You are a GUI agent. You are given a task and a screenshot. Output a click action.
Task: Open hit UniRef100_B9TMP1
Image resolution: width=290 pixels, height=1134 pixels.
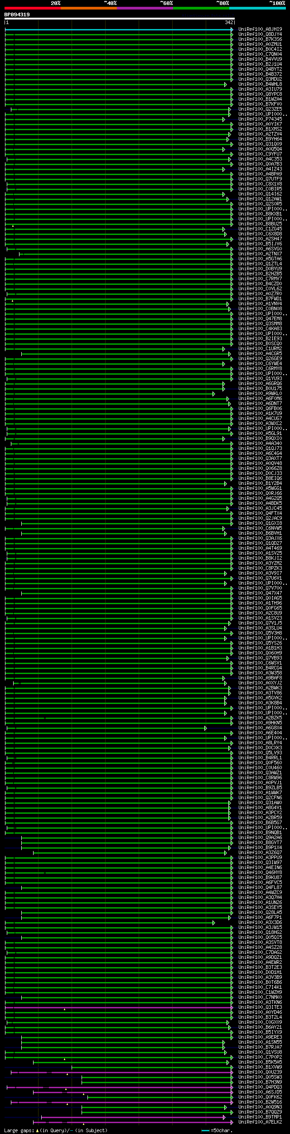point(260,1117)
